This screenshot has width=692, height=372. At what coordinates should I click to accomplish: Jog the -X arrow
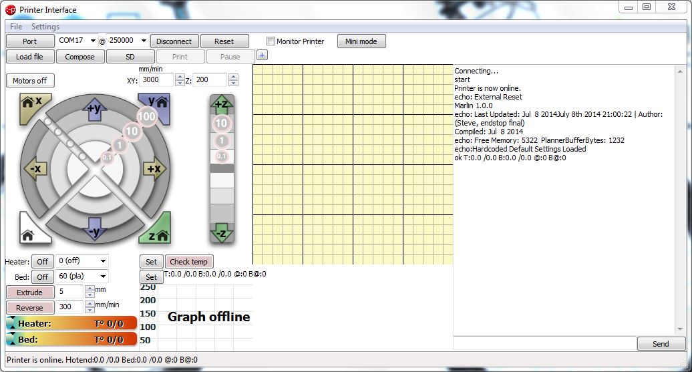coord(35,168)
